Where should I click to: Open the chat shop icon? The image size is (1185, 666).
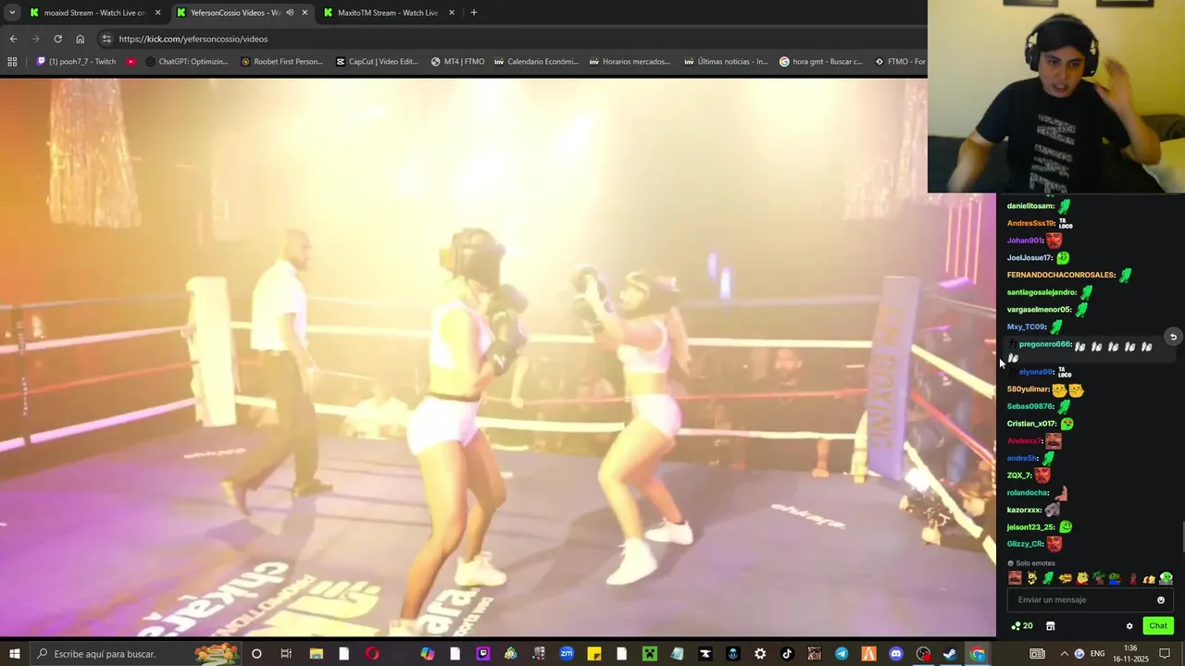coord(1051,626)
